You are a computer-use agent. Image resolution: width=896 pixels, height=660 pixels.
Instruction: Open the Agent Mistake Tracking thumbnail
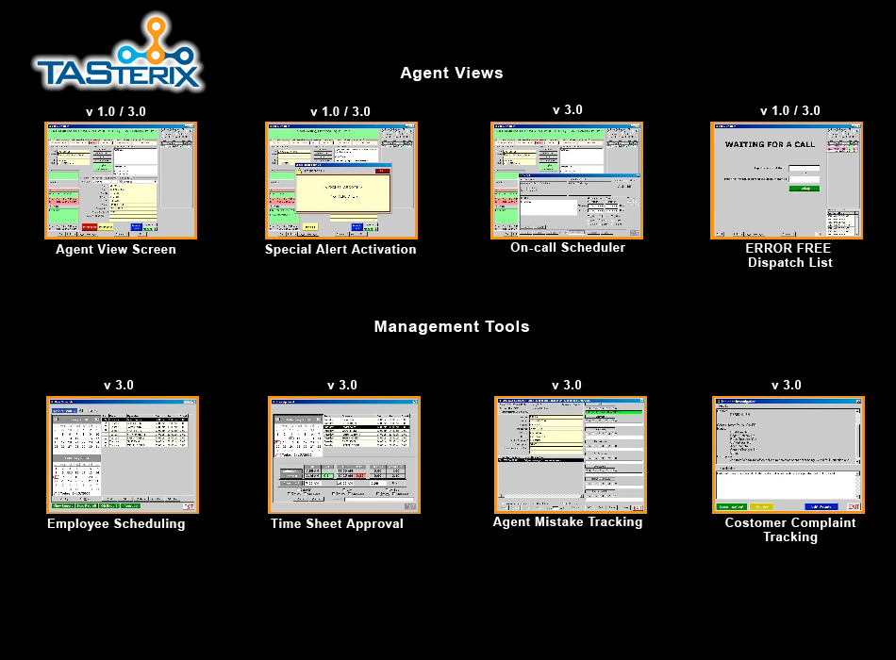click(571, 454)
